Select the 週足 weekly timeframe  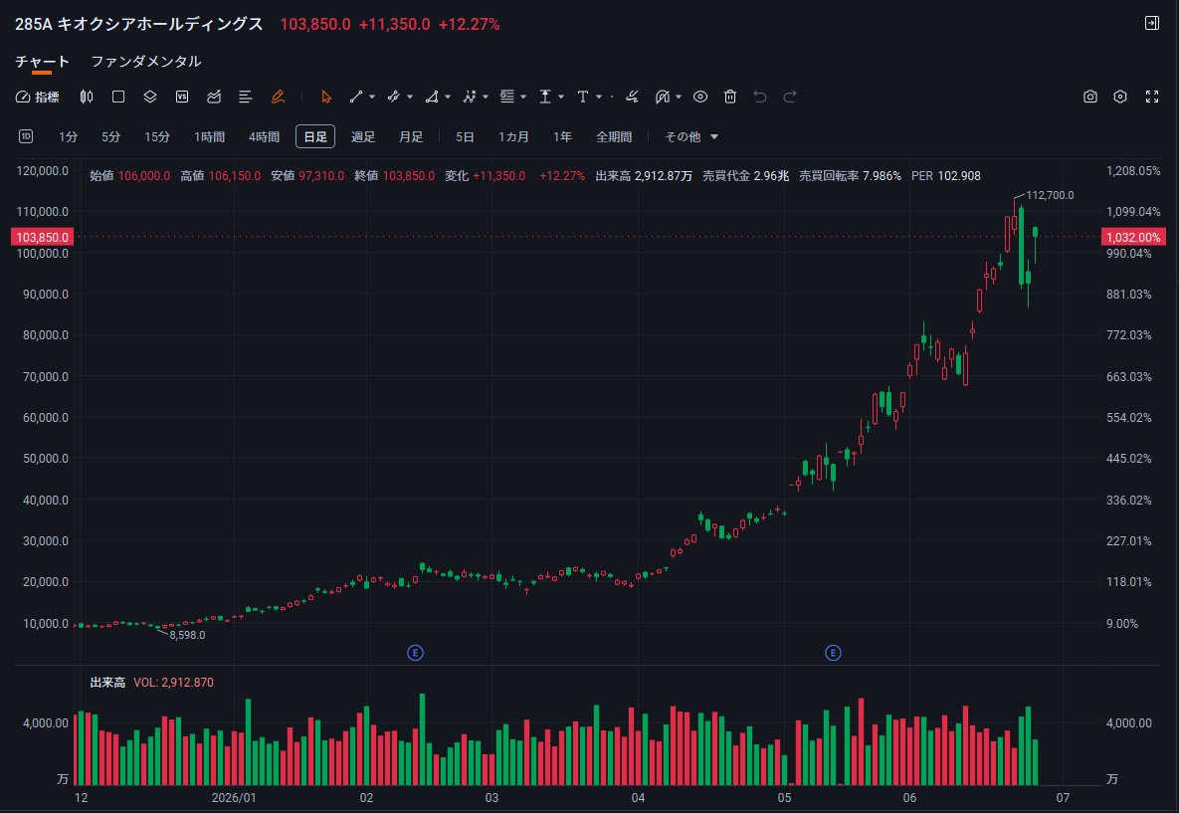363,137
